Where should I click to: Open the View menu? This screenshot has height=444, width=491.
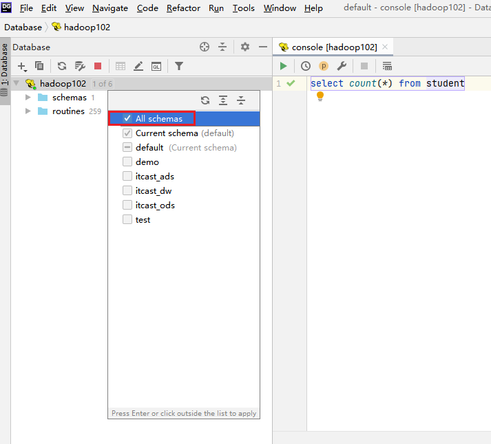point(74,8)
